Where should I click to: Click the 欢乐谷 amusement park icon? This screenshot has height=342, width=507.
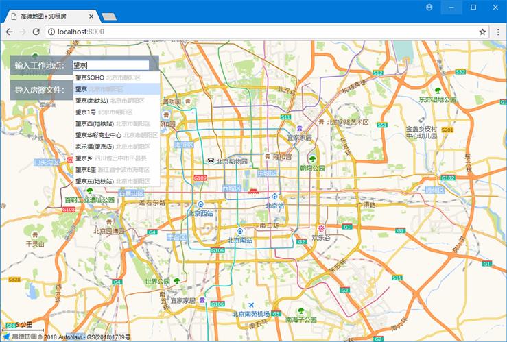coord(321,229)
